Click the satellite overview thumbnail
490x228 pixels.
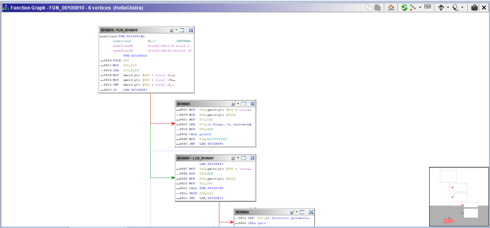pyautogui.click(x=459, y=196)
